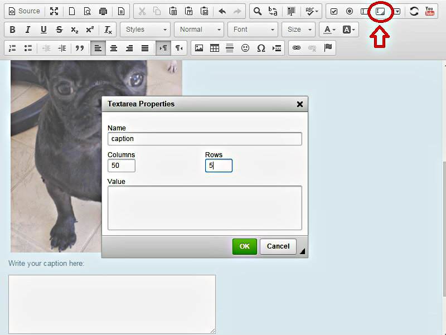Image resolution: width=446 pixels, height=335 pixels.
Task: Toggle Underline formatting
Action: (43, 30)
